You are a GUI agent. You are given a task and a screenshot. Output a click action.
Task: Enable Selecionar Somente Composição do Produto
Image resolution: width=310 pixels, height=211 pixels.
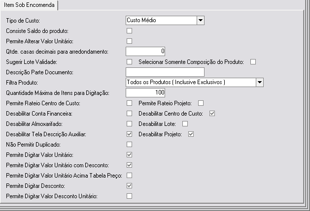(253, 62)
